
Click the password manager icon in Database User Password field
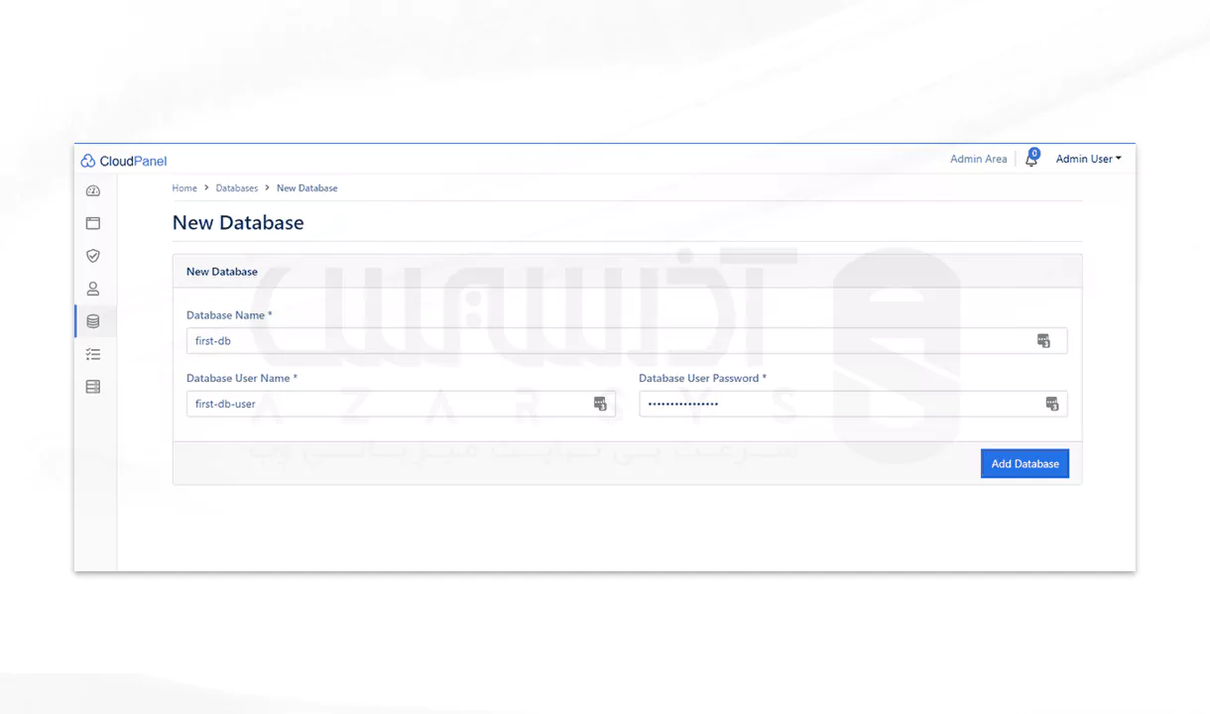pos(1052,404)
